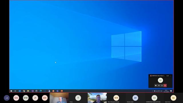This screenshot has width=183, height=103.
Task: Select participant T avatar
Action: [x=78, y=98]
